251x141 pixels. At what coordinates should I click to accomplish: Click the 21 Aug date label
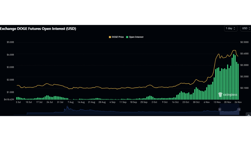[x=92, y=102]
